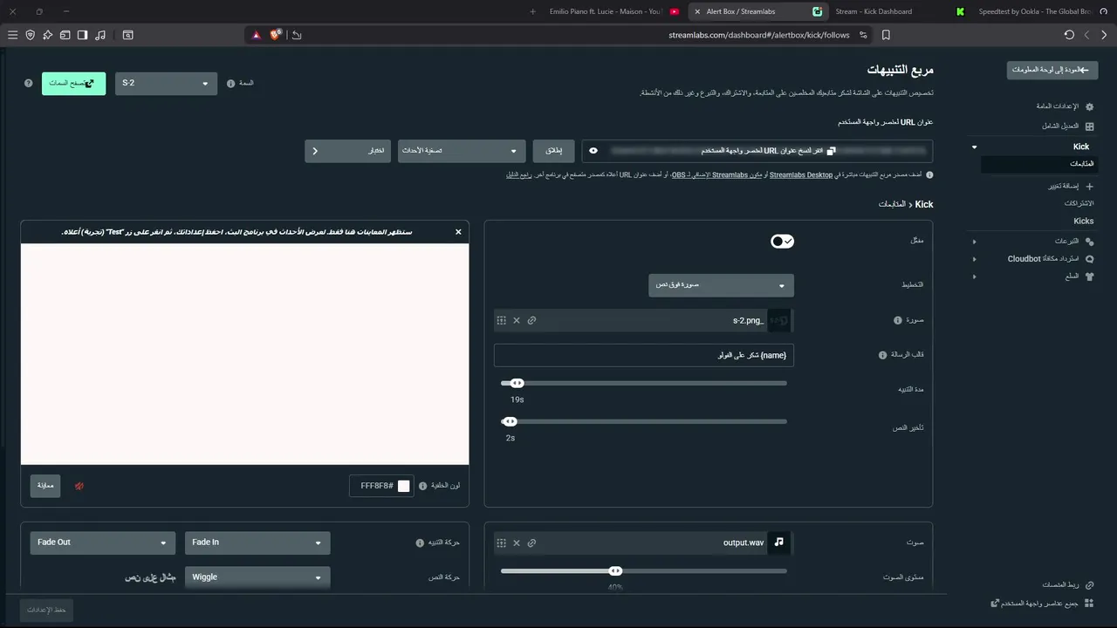Viewport: 1117px width, 628px height.
Task: Remove output.wav with the X icon
Action: point(517,543)
